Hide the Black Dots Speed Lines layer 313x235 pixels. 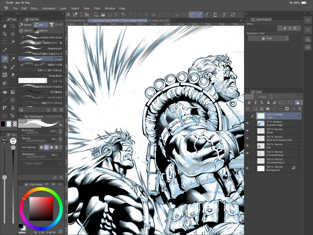point(247,138)
